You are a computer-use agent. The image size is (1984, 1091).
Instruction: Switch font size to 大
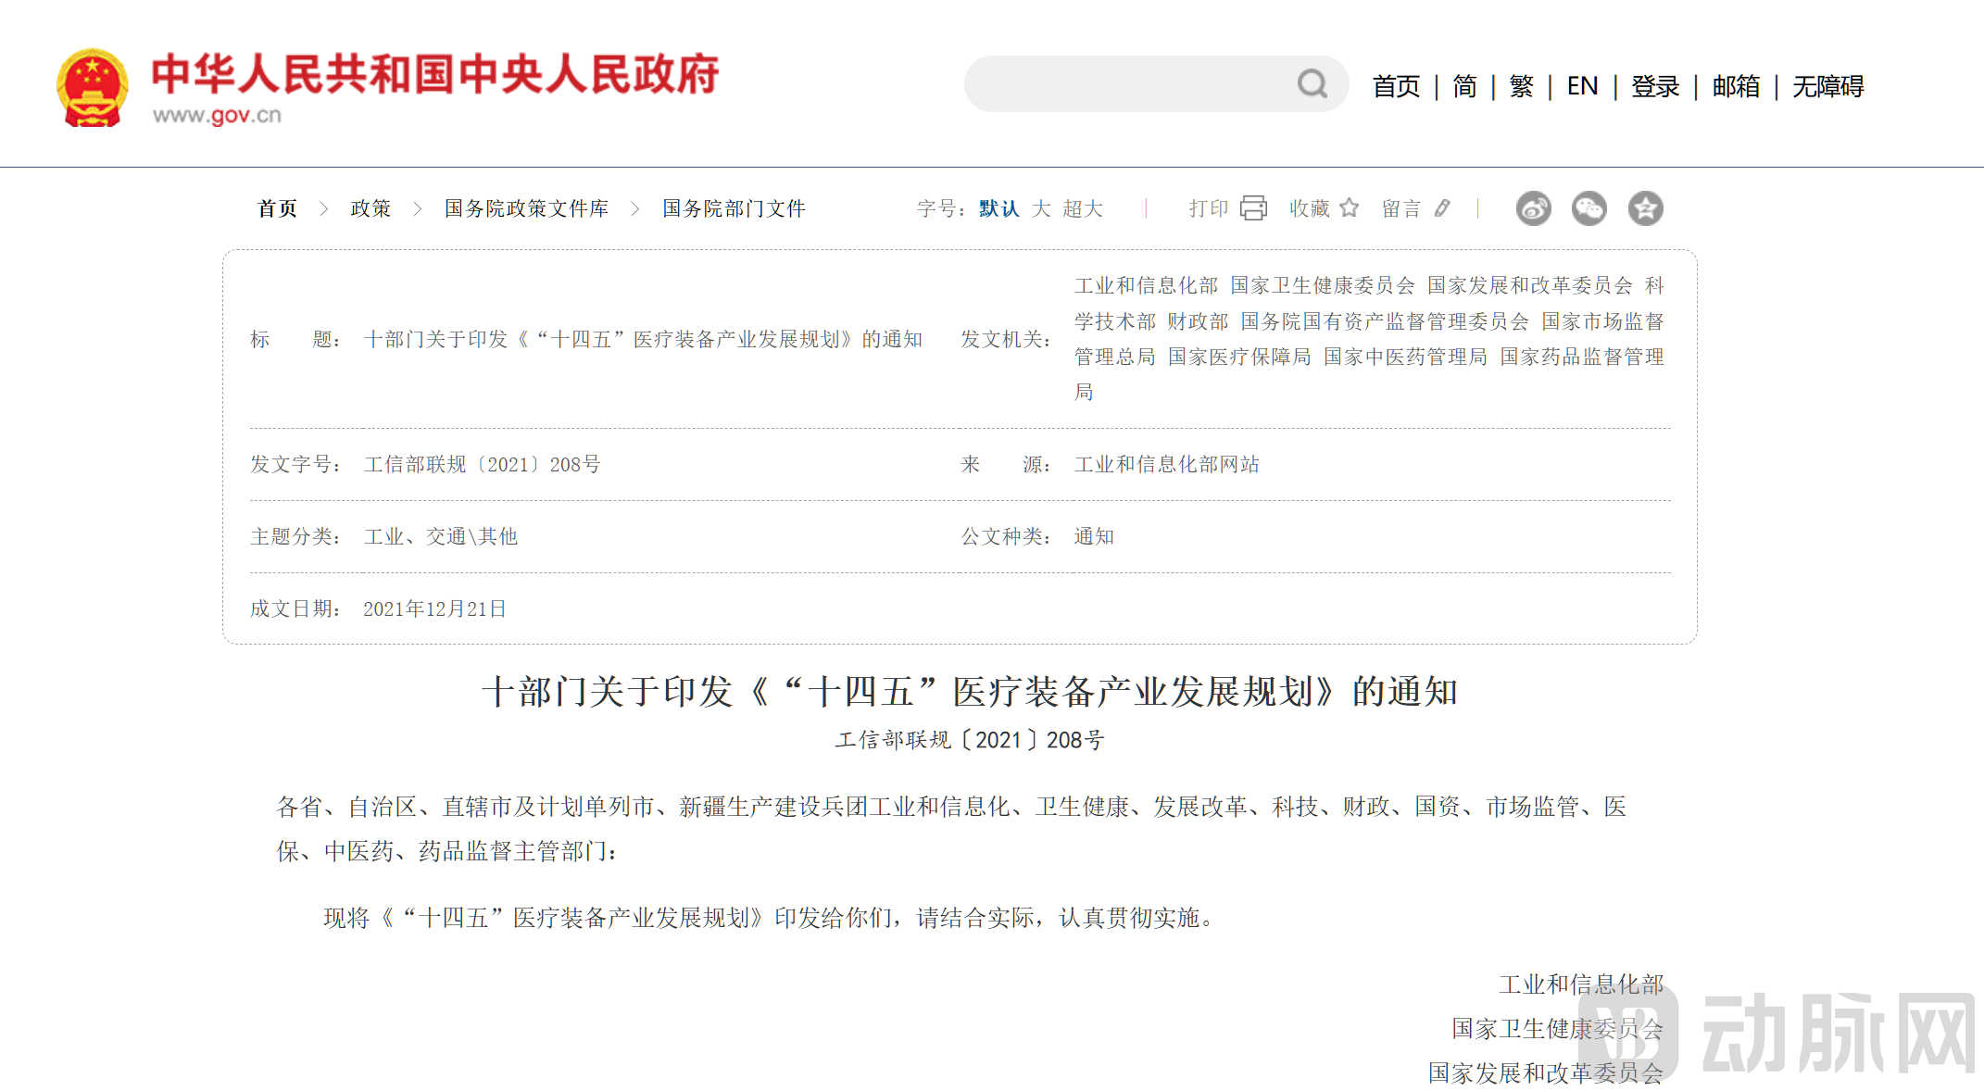(1045, 208)
